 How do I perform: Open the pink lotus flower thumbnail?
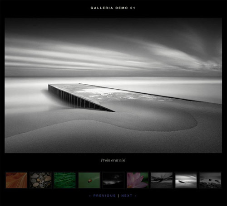click(x=138, y=180)
